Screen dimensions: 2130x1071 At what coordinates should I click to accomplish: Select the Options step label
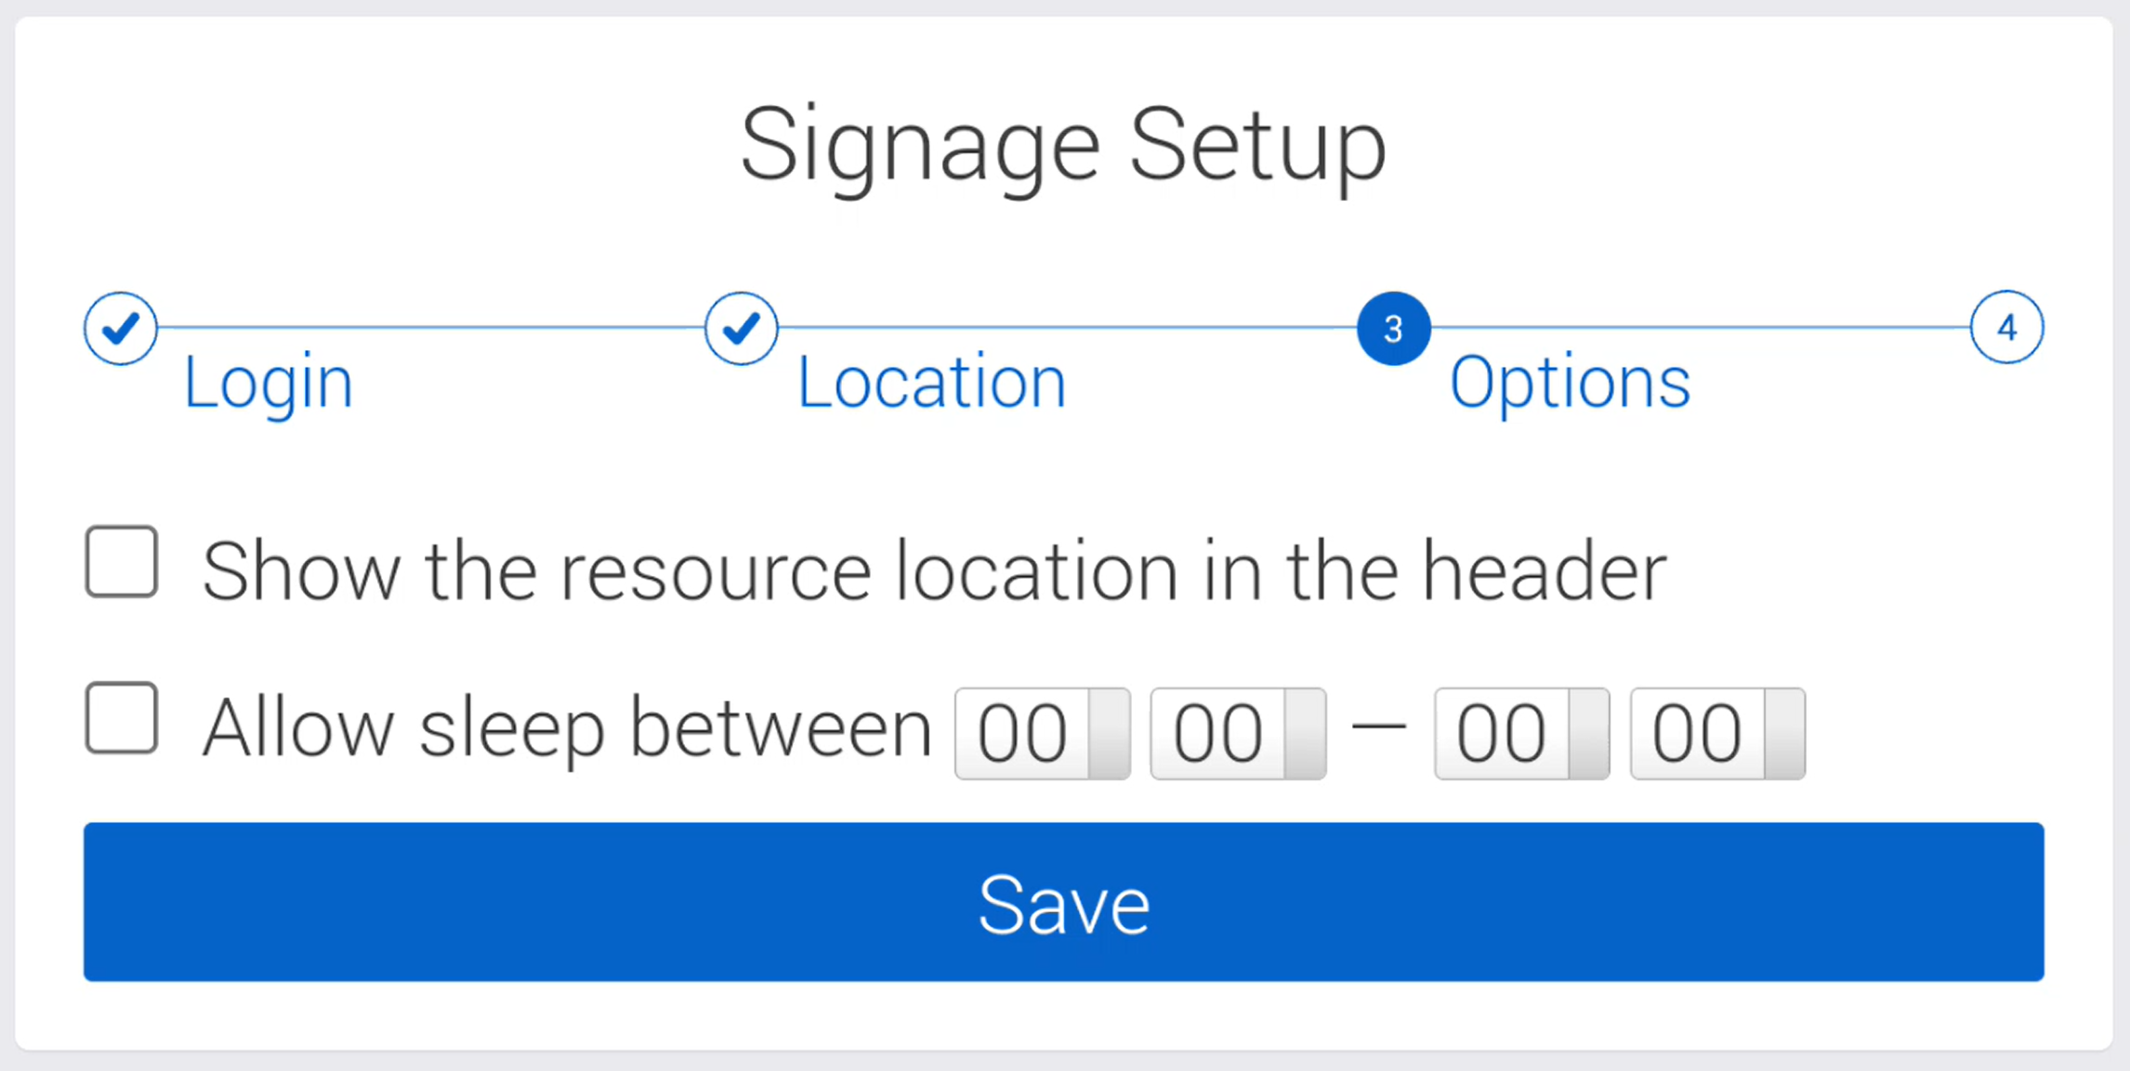[x=1570, y=382]
